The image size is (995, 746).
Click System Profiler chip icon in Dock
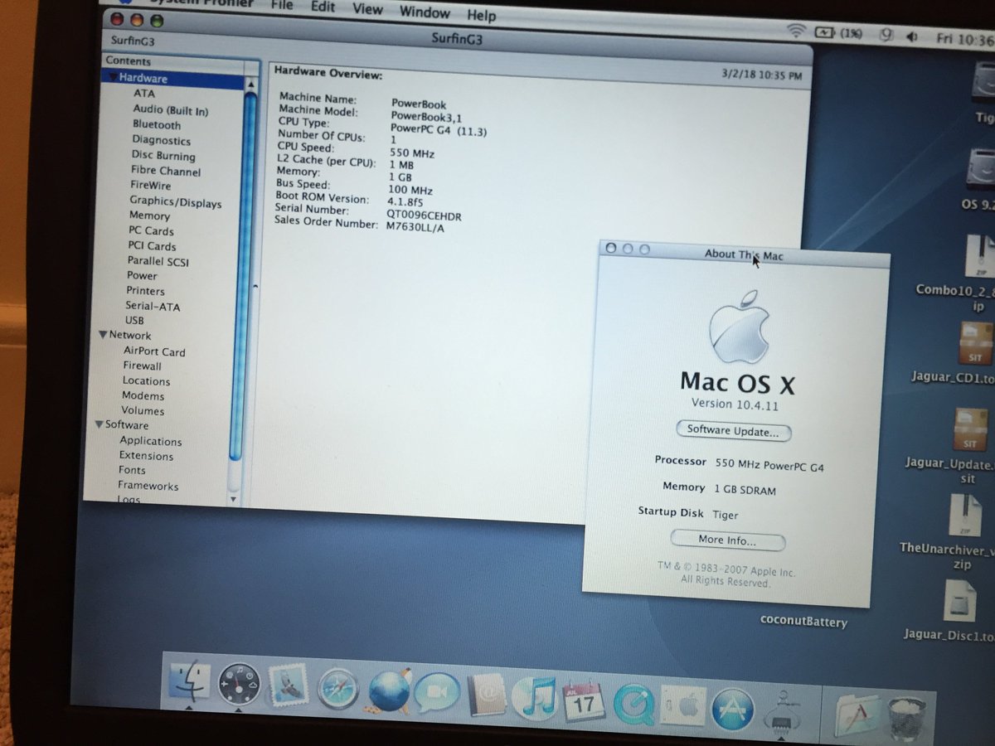(781, 711)
